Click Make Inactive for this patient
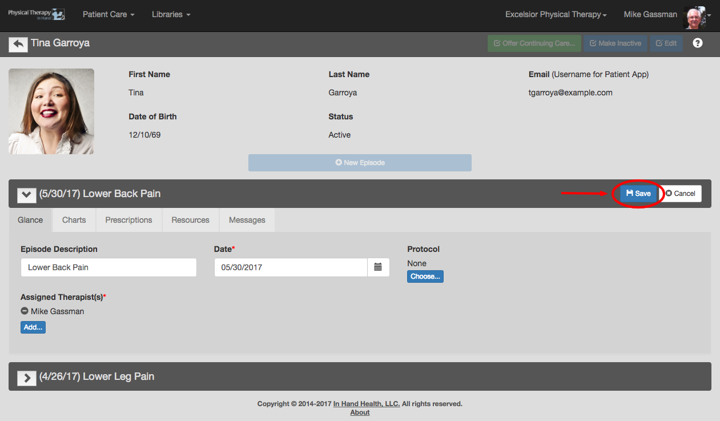Screen dimensions: 720x421 pyautogui.click(x=615, y=43)
